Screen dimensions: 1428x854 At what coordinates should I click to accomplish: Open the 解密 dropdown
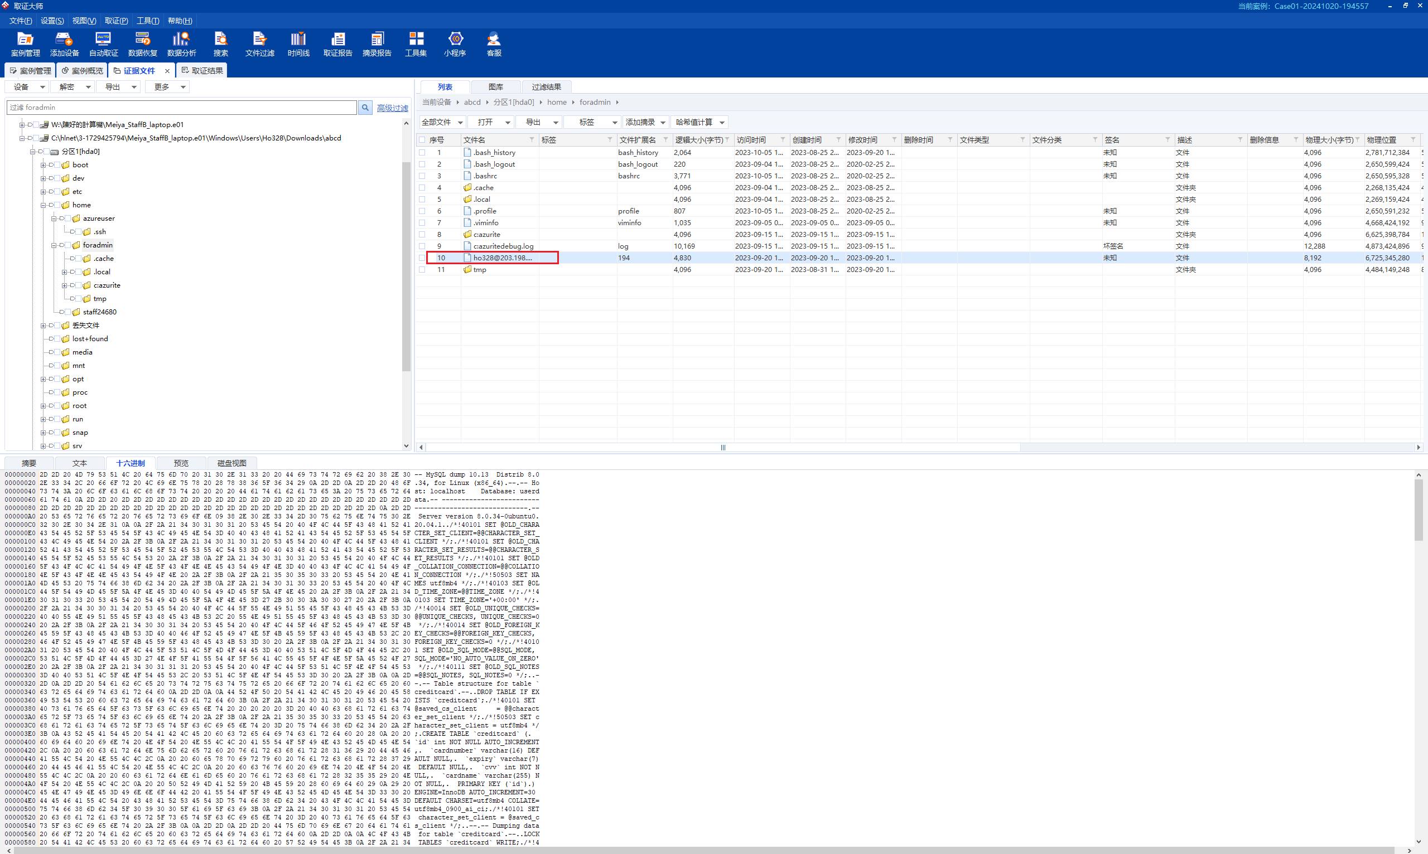coord(73,87)
